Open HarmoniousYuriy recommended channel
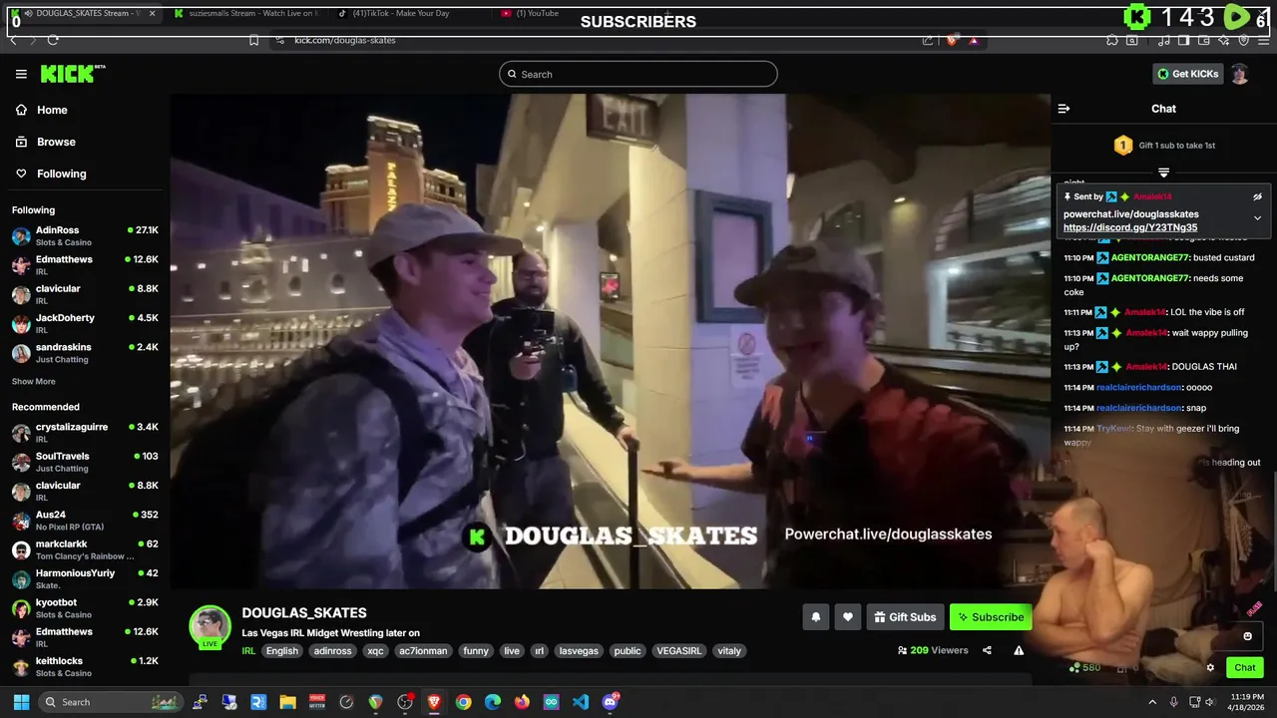The height and width of the screenshot is (718, 1277). pyautogui.click(x=85, y=578)
